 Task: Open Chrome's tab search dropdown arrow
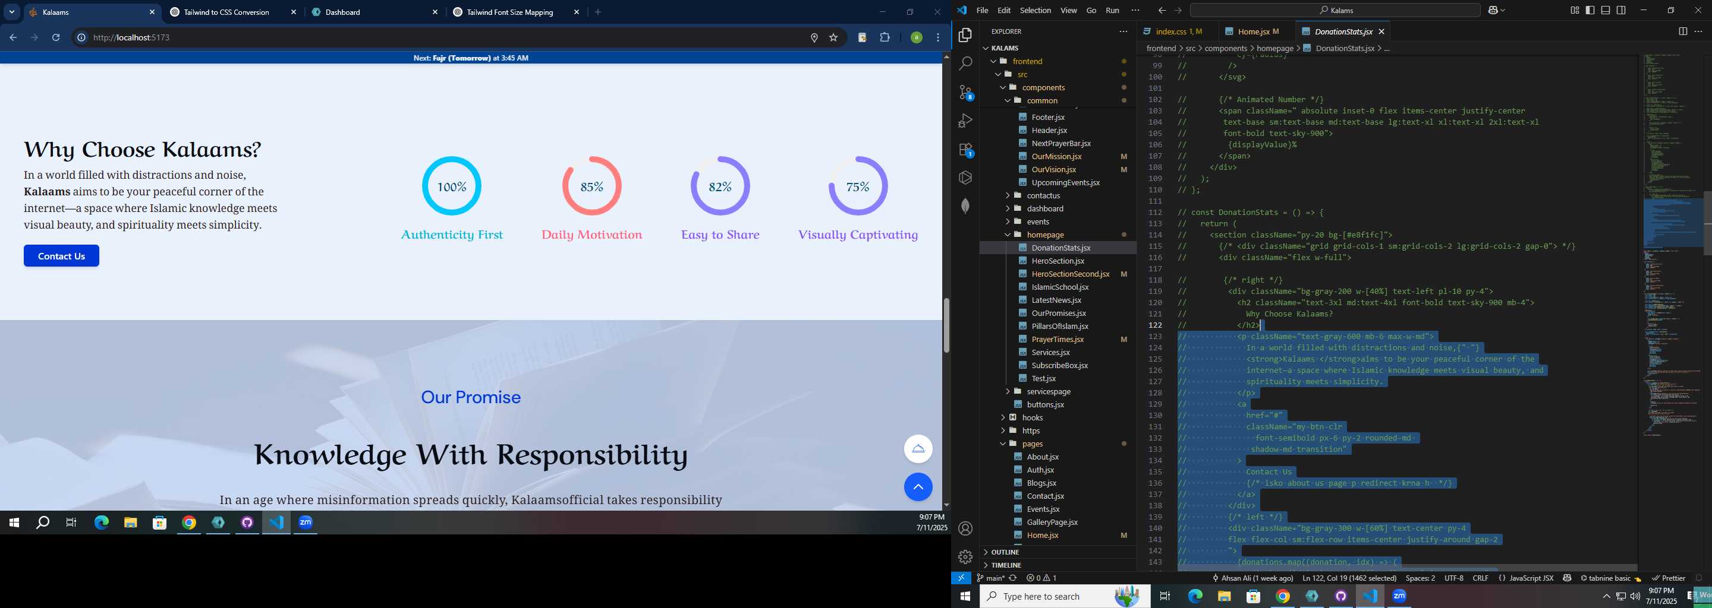11,12
